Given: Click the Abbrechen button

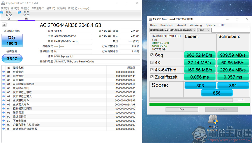Looking at the screenshot, I should pyautogui.click(x=222, y=109).
